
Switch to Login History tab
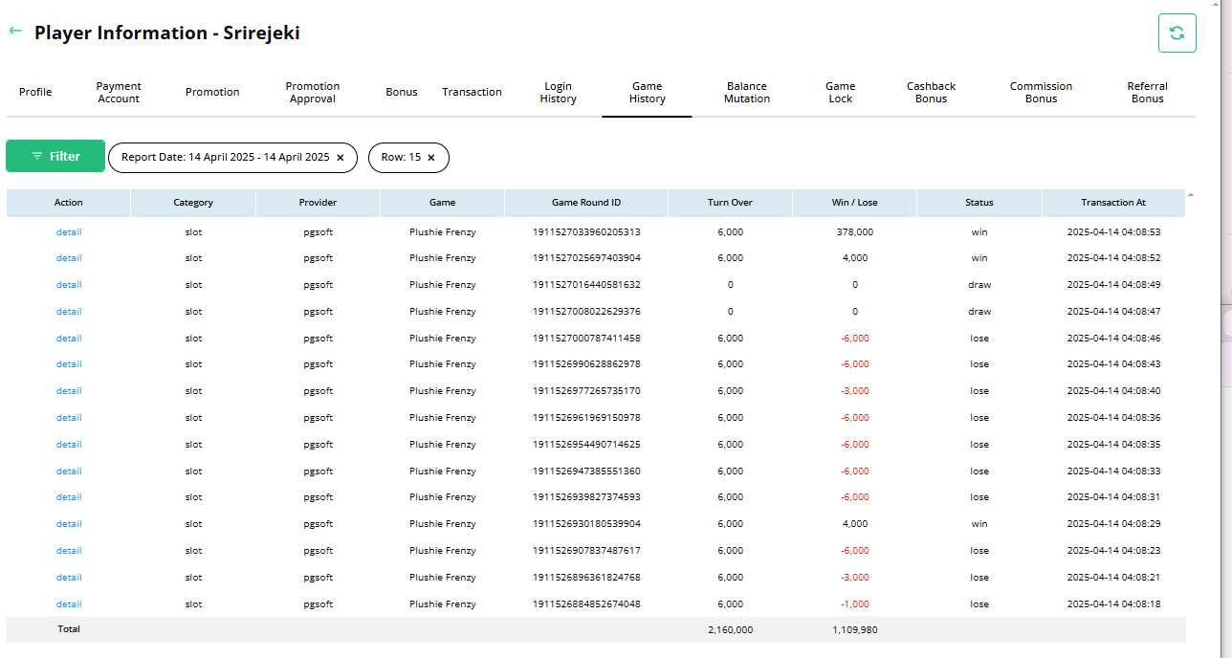tap(558, 93)
